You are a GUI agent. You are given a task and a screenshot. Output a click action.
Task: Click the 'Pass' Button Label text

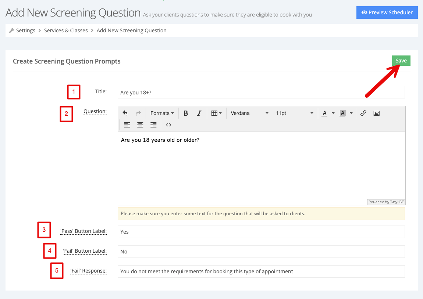83,231
